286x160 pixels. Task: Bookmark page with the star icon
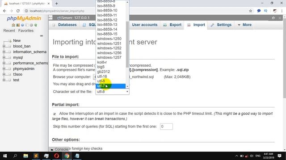click(x=250, y=11)
